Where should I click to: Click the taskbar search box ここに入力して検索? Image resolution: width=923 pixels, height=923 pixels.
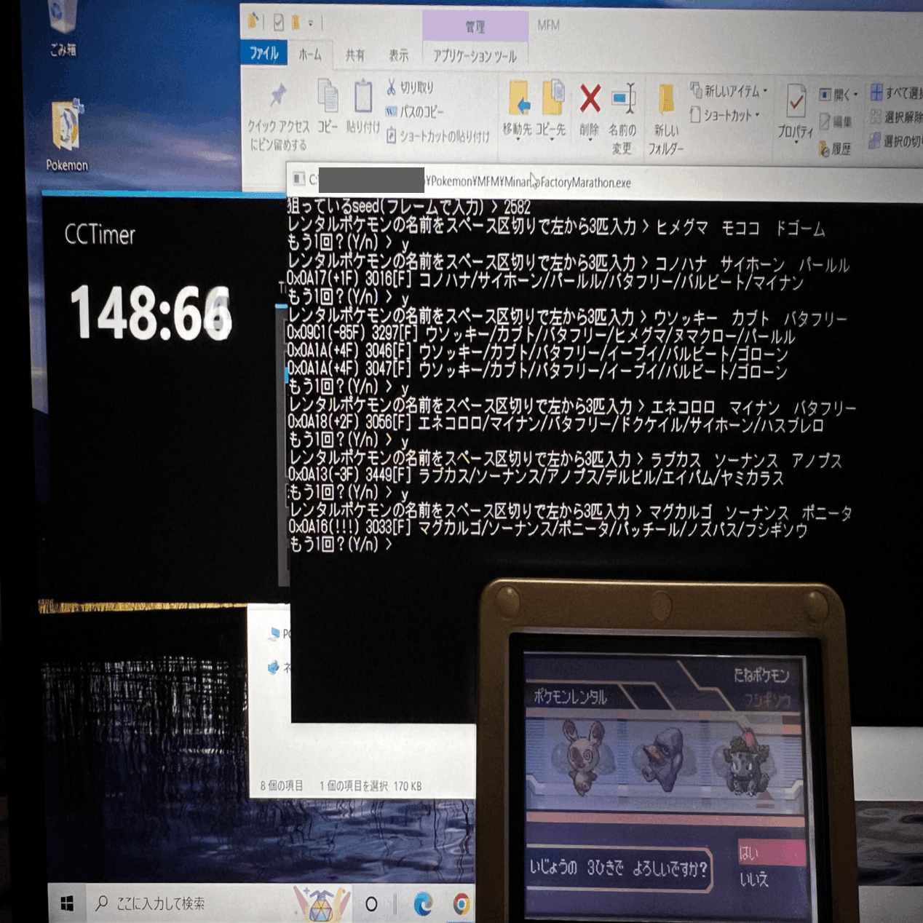pos(189,903)
